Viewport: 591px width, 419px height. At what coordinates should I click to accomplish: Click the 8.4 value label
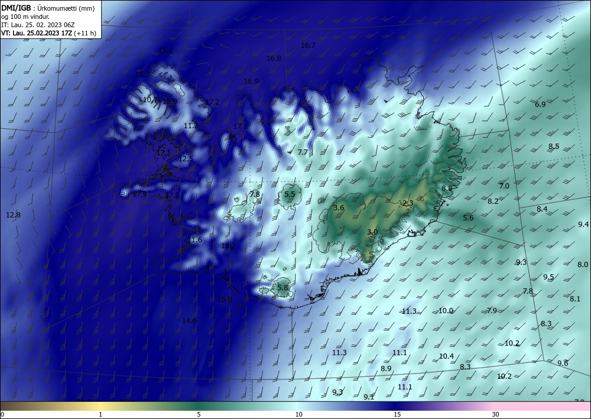[542, 209]
